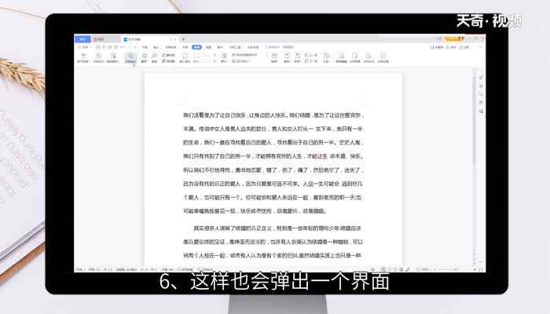This screenshot has height=314, width=550.
Task: Expand the 批改服务 correction service dropdown
Action: coord(112,57)
